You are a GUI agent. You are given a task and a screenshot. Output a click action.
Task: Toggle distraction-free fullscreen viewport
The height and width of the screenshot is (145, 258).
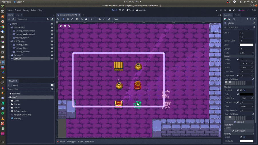[219, 15]
